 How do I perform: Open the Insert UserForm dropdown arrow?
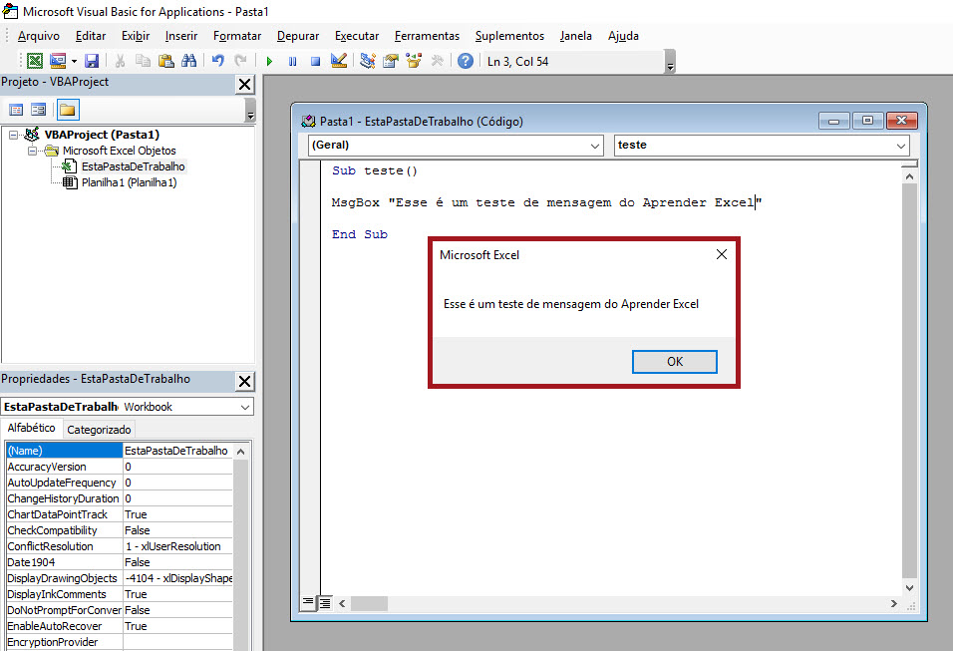pyautogui.click(x=74, y=61)
